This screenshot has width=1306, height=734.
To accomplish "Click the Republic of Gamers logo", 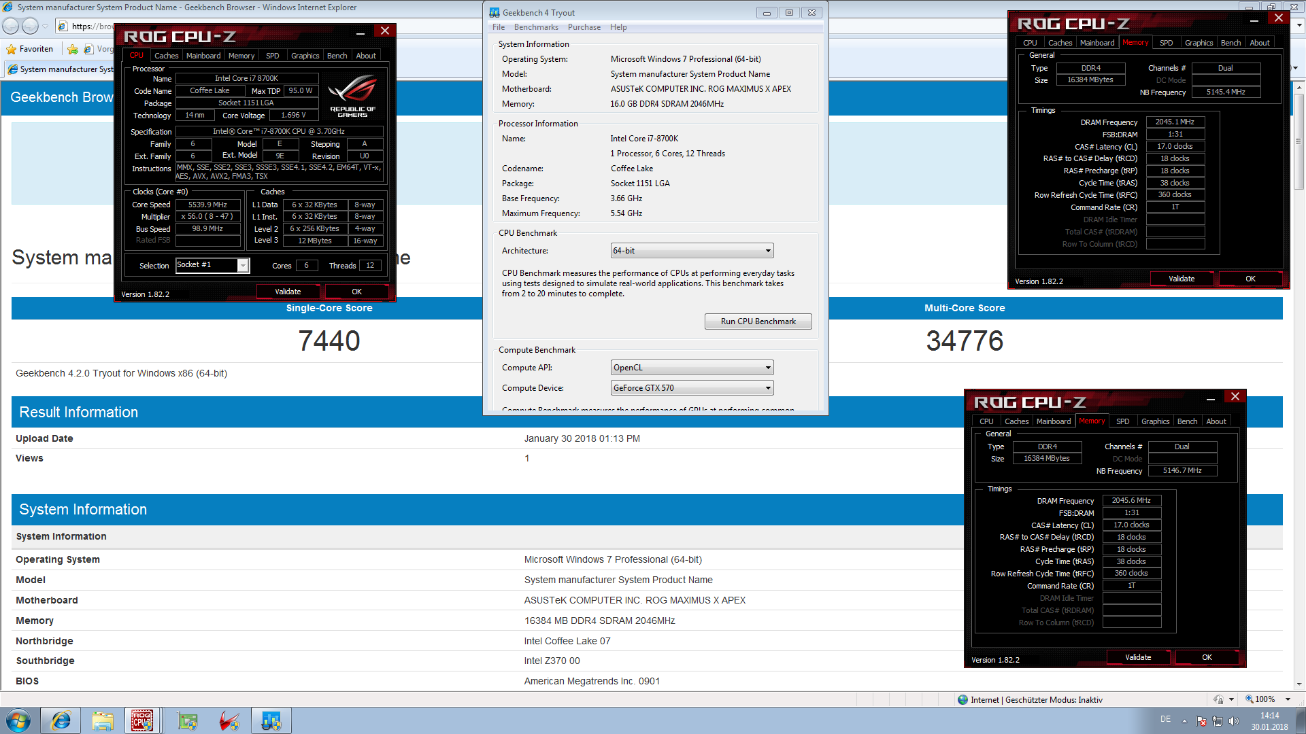I will [352, 95].
